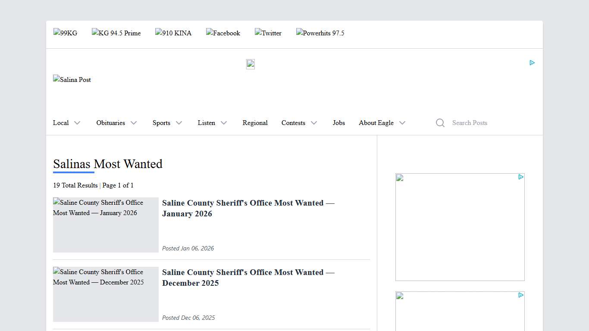589x331 pixels.
Task: Go to the Regional menu item
Action: (x=255, y=123)
